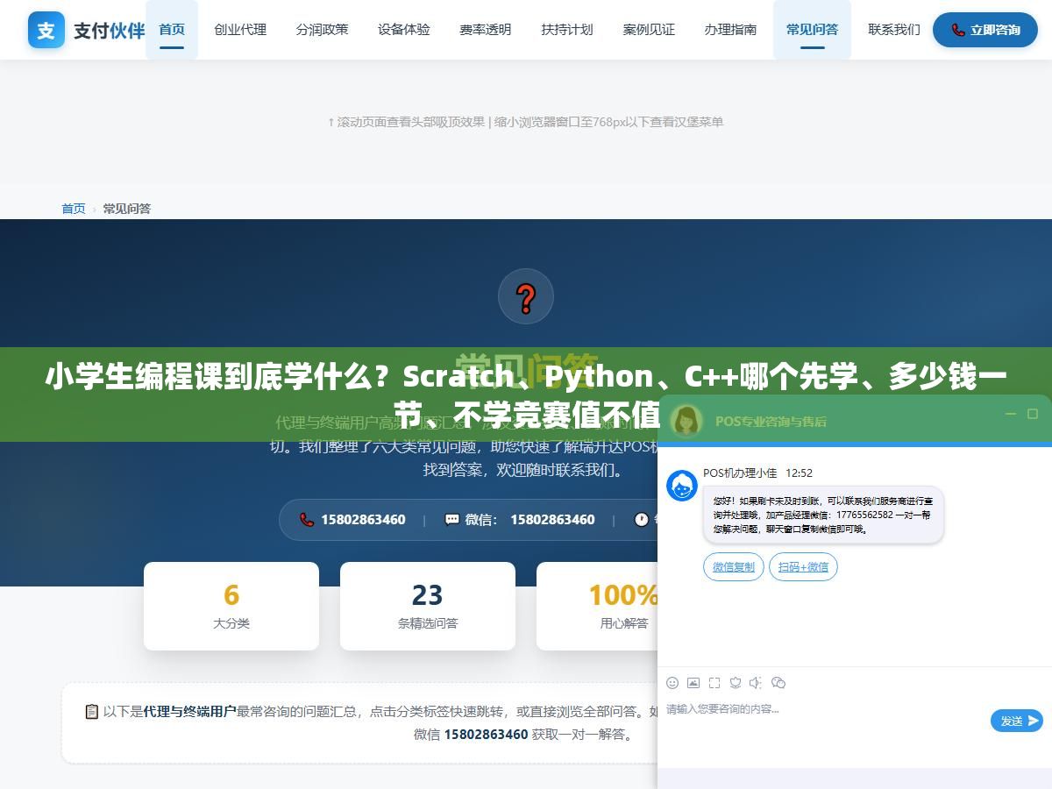Click the 扫码+微信 button in chat
This screenshot has width=1052, height=789.
pyautogui.click(x=803, y=566)
